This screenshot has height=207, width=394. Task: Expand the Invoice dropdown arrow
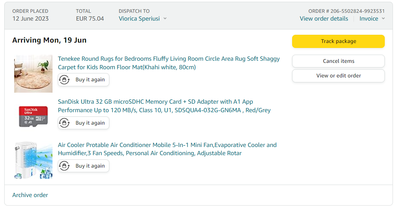(383, 19)
